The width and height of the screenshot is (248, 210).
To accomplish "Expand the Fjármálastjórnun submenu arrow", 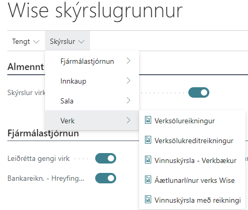I will coord(128,61).
